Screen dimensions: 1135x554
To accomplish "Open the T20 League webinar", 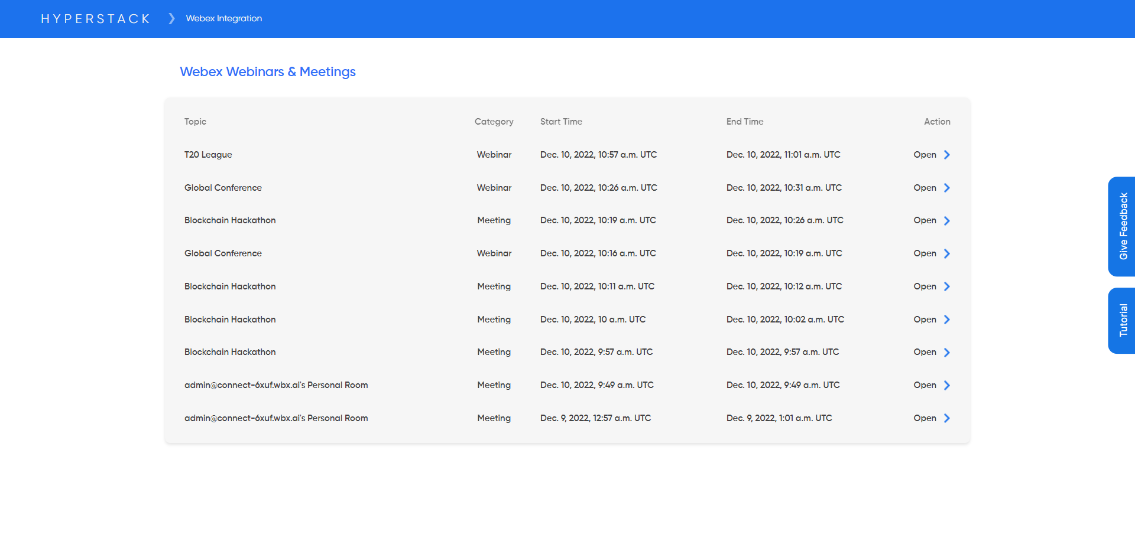I will coord(925,155).
